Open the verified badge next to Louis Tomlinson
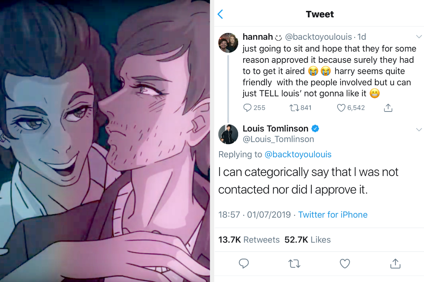The height and width of the screenshot is (282, 424). [x=315, y=129]
